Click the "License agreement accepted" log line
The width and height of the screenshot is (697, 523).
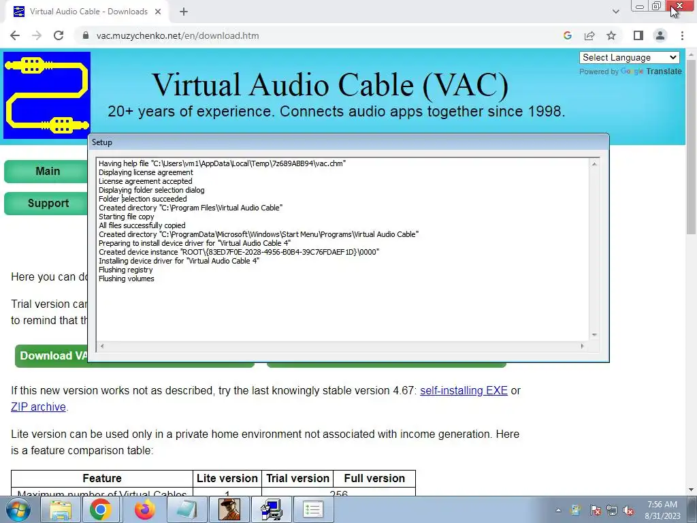click(x=146, y=181)
